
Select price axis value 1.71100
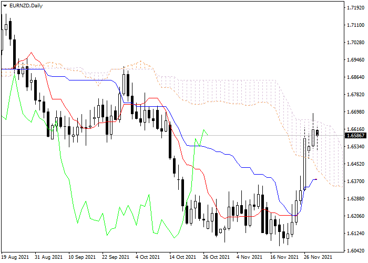[x=356, y=25]
